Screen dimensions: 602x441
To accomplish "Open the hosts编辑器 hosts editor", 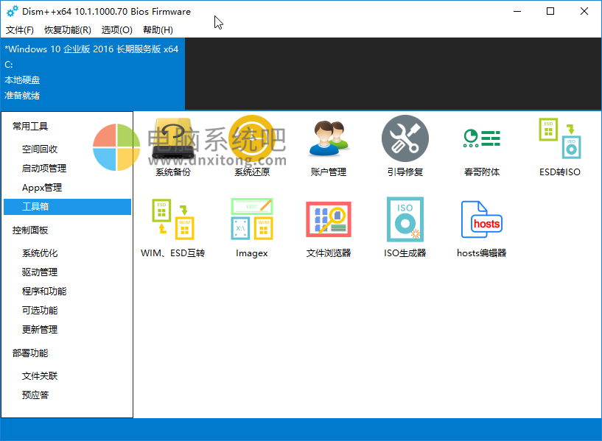I will (x=482, y=219).
